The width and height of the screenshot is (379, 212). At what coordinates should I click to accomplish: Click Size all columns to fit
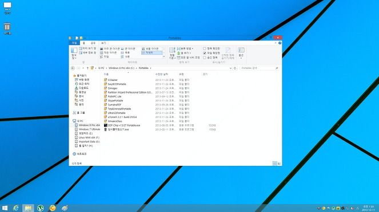[188, 58]
